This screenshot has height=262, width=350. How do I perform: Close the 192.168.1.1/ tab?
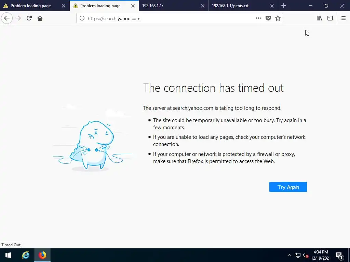tap(203, 6)
